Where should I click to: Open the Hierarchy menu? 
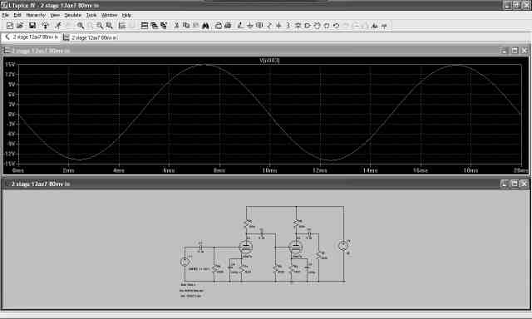[x=36, y=15]
